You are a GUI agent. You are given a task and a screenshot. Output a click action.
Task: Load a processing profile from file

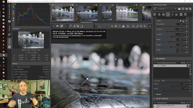click(179, 9)
